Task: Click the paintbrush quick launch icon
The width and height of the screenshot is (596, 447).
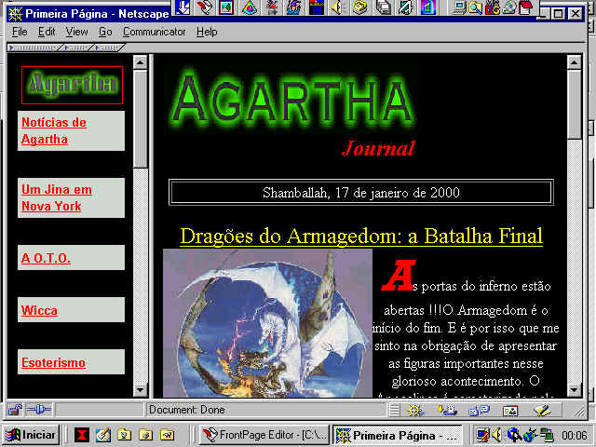Action: pyautogui.click(x=102, y=435)
